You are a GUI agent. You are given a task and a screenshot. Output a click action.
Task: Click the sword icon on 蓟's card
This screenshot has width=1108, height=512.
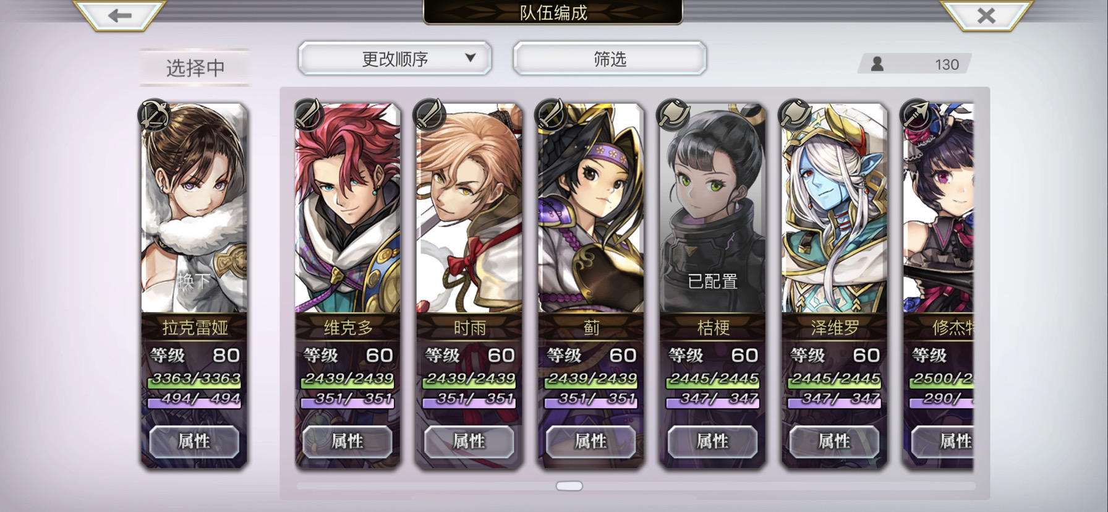tap(552, 115)
